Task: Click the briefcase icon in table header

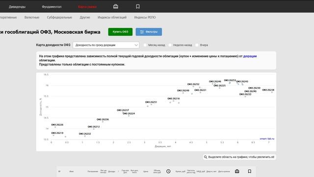Action: pos(237,171)
